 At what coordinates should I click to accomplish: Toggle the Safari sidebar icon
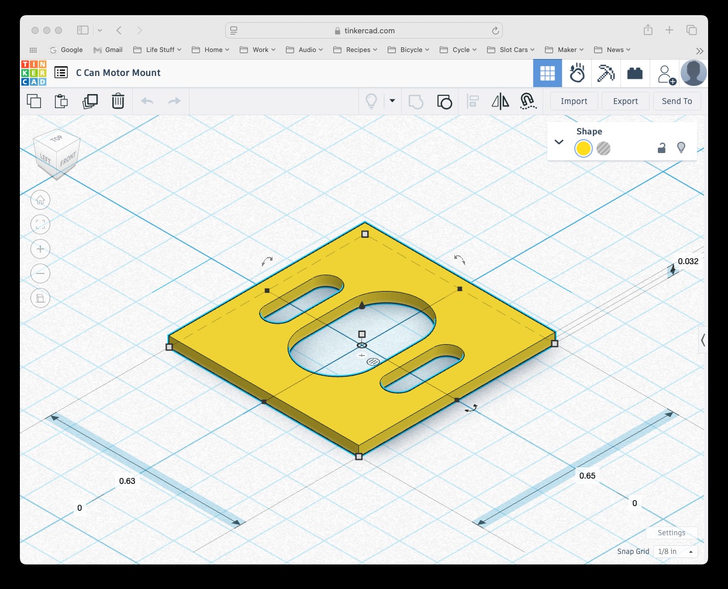pyautogui.click(x=83, y=30)
